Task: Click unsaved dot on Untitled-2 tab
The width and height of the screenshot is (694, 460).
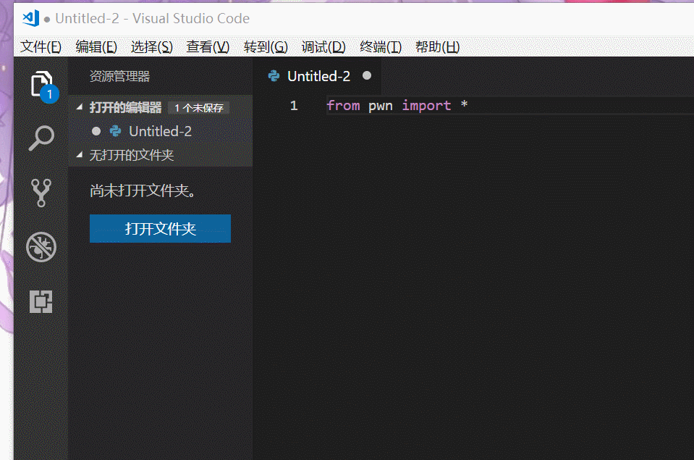Action: pyautogui.click(x=367, y=75)
